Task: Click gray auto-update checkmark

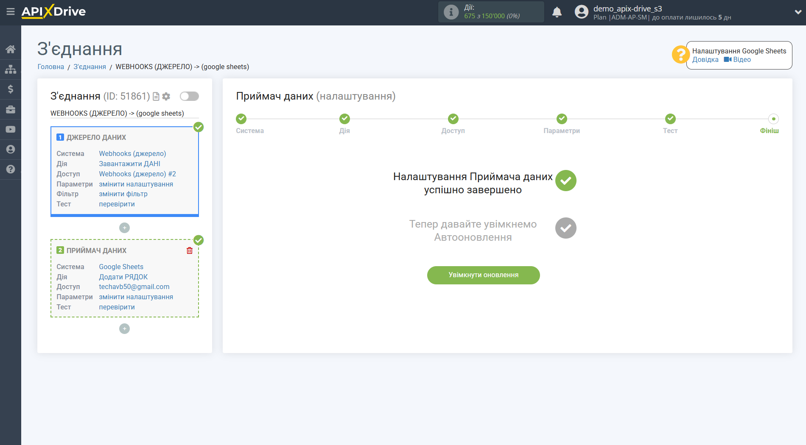Action: pyautogui.click(x=566, y=228)
